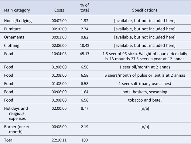191x144 pixels.
Task: Select the Barber cost 00:08:00
Action: pyautogui.click(x=59, y=127)
